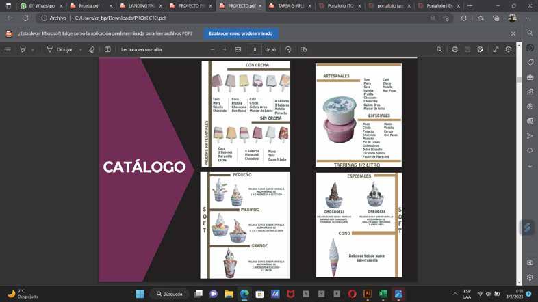Screen dimensions: 538x302
Task: Switch to the WhatsApp tab
Action: pos(41,6)
